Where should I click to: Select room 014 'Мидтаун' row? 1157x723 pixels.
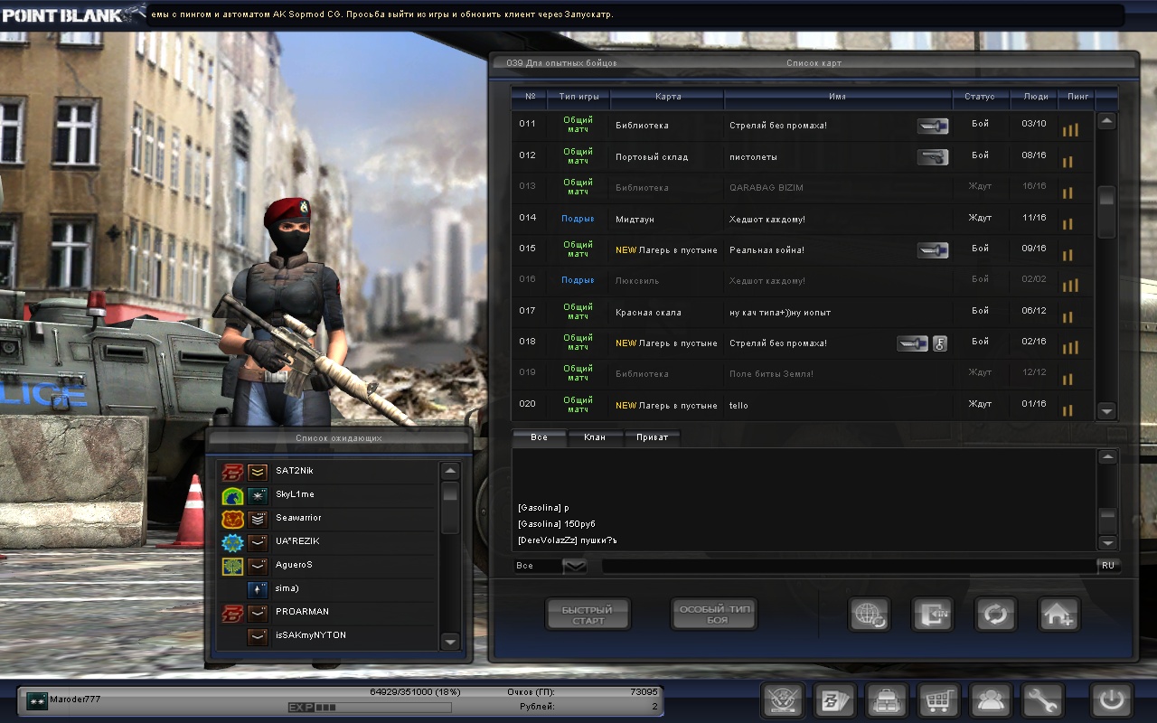coord(803,219)
